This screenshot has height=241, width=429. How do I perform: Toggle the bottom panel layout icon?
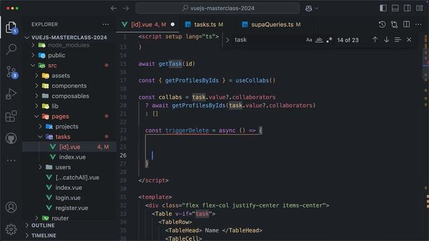(x=395, y=8)
